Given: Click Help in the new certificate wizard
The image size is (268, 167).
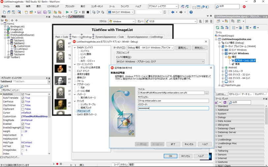Looking at the screenshot, I should click(205, 144).
